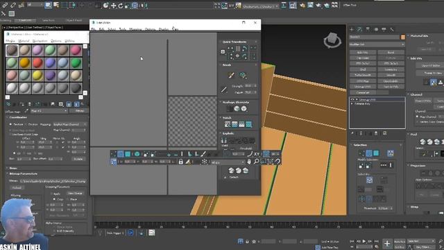This screenshot has width=444, height=250.
Task: Add the TurboSmooth modifier button
Action: [x=363, y=75]
